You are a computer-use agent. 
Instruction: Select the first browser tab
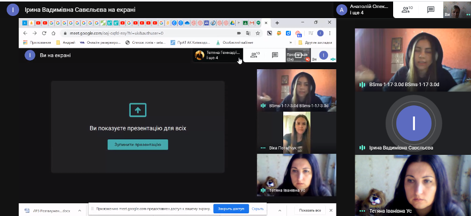tap(25, 23)
